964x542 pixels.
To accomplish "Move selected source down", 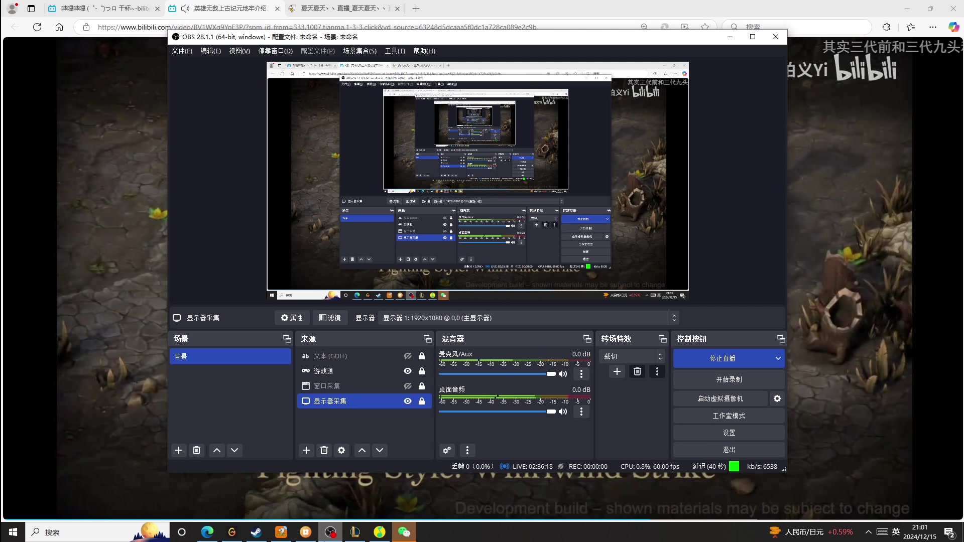I will (380, 450).
